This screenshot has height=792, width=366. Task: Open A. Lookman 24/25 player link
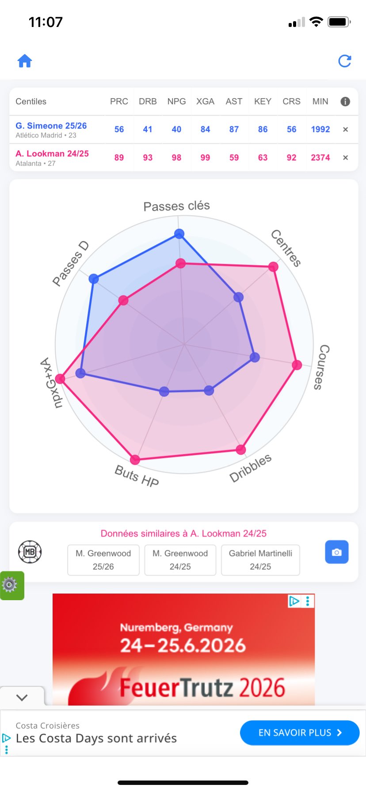tap(52, 154)
